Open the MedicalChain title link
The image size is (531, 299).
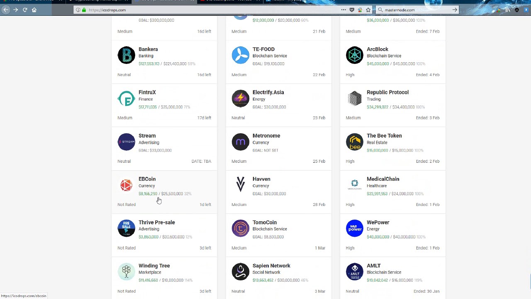tap(383, 179)
